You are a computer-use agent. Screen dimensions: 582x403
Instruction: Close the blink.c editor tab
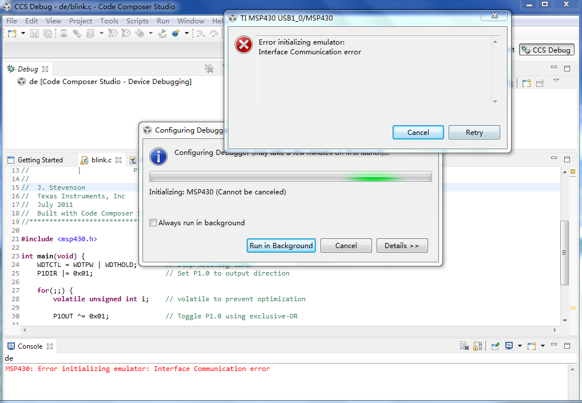pyautogui.click(x=118, y=160)
